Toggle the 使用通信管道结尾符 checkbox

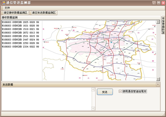tap(120, 91)
